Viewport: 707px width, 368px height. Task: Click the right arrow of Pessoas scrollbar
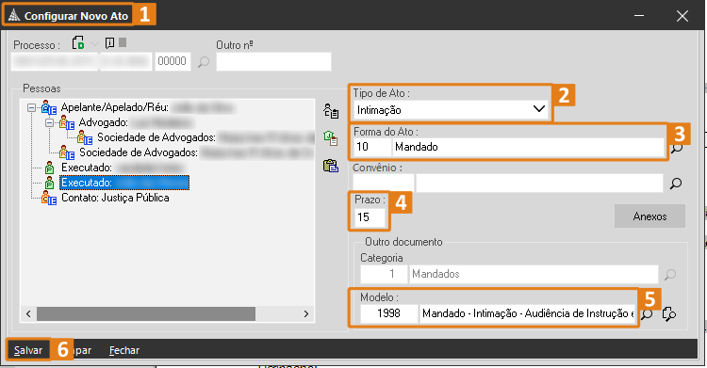coord(306,314)
